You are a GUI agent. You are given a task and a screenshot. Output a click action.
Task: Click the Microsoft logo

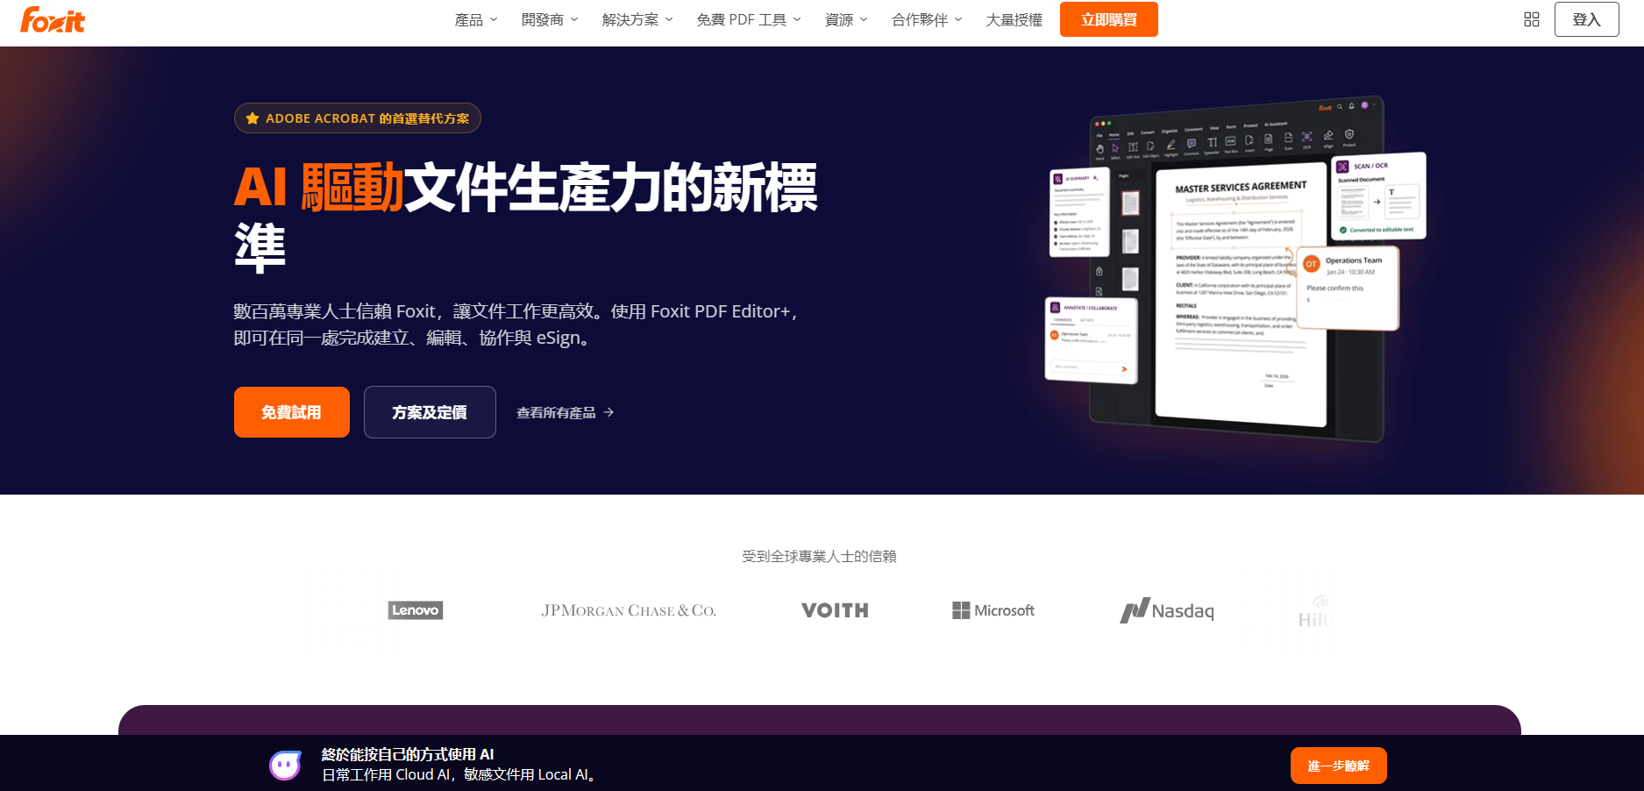point(993,610)
